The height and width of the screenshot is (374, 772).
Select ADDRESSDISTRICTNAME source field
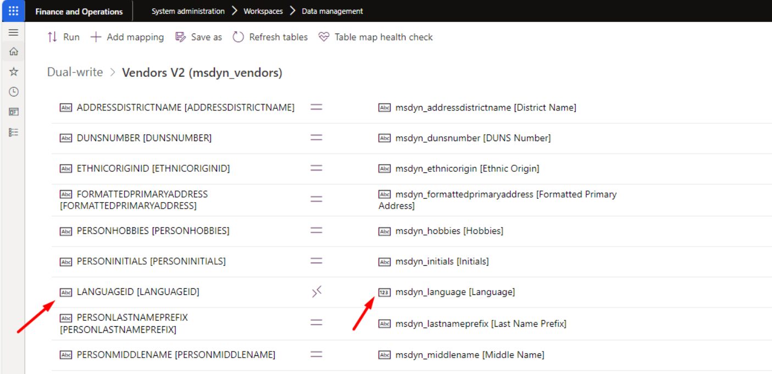tap(186, 108)
